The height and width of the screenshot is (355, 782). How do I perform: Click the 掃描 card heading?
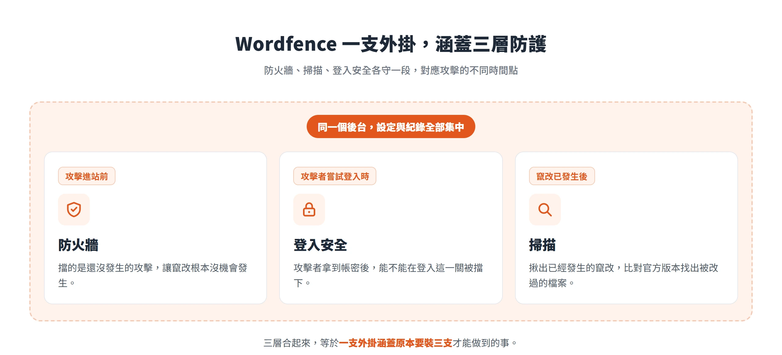(542, 245)
